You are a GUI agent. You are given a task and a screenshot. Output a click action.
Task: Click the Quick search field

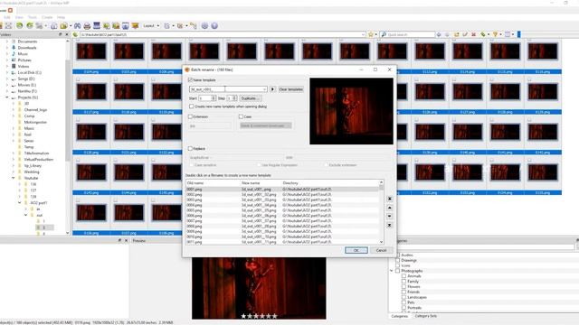point(407,34)
